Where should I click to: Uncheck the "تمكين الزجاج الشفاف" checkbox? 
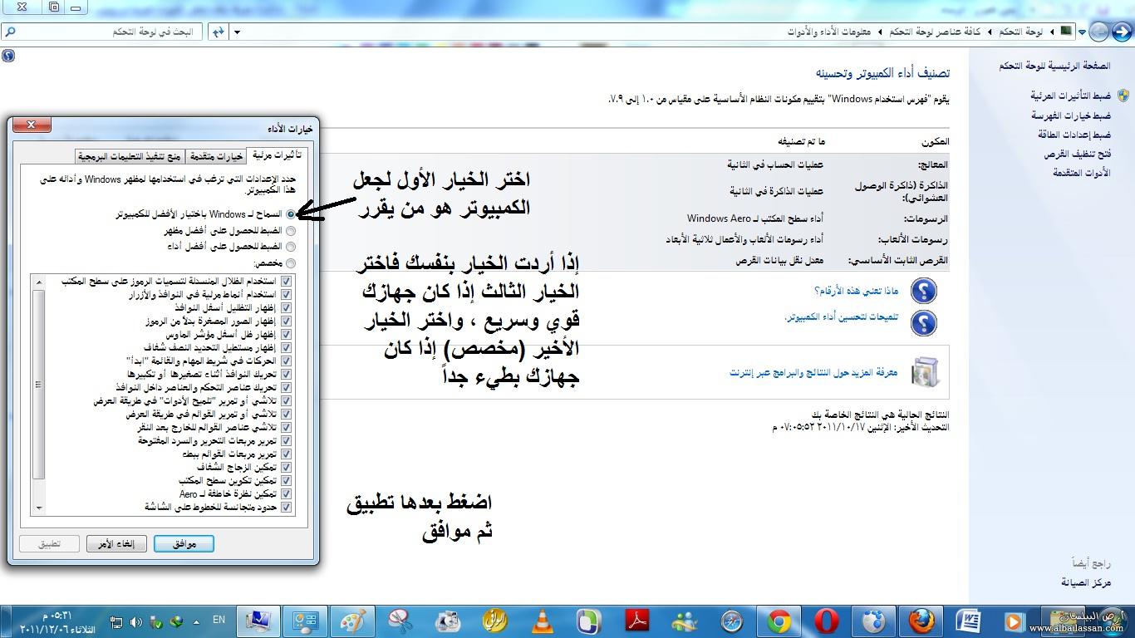pos(286,467)
